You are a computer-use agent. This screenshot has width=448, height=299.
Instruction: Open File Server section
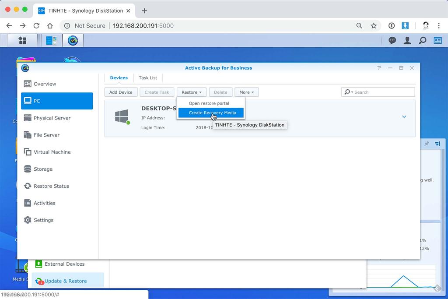pos(57,135)
